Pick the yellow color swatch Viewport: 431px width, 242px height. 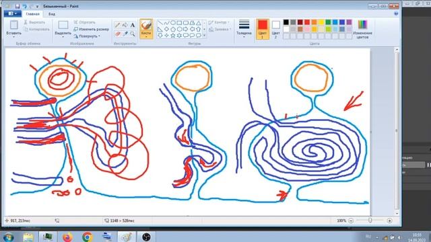point(321,22)
